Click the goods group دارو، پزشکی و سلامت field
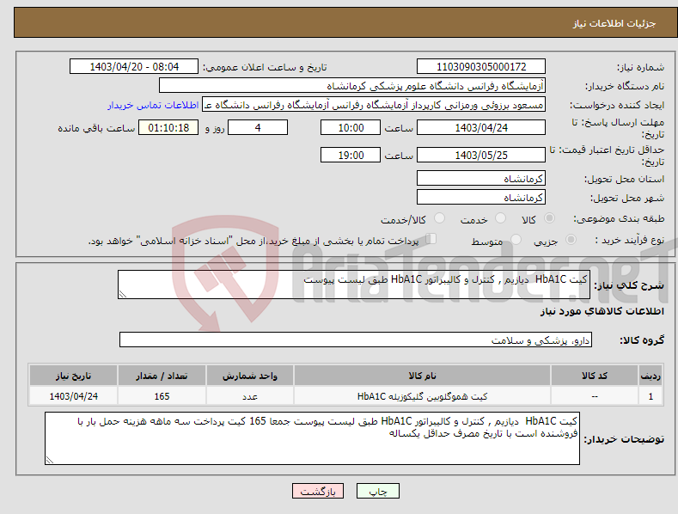The width and height of the screenshot is (678, 514). tap(356, 340)
